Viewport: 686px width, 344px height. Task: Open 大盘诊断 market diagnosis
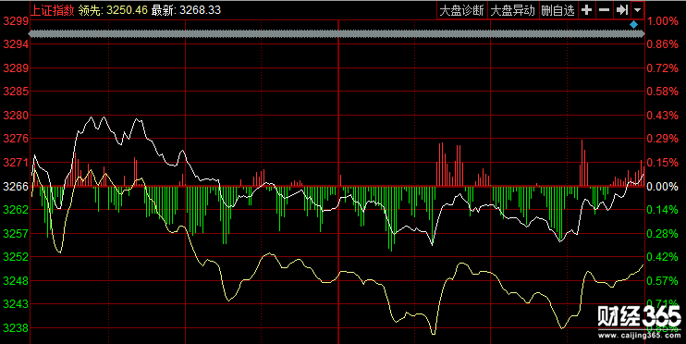pyautogui.click(x=461, y=10)
